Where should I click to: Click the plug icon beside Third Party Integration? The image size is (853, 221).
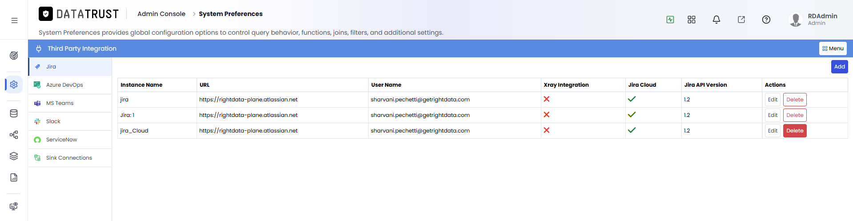coord(39,48)
